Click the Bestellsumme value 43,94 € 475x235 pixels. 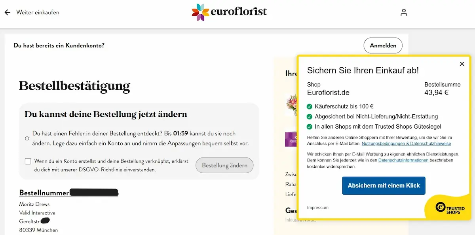(x=437, y=93)
